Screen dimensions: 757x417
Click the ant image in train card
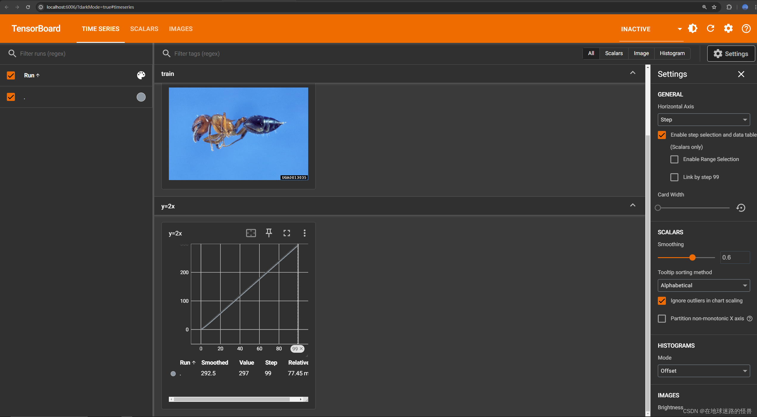pyautogui.click(x=238, y=134)
